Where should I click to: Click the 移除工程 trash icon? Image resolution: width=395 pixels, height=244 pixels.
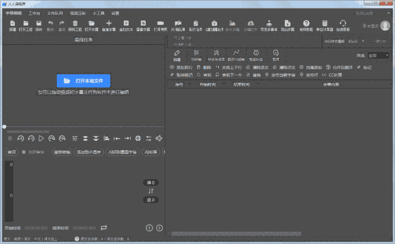(x=75, y=25)
